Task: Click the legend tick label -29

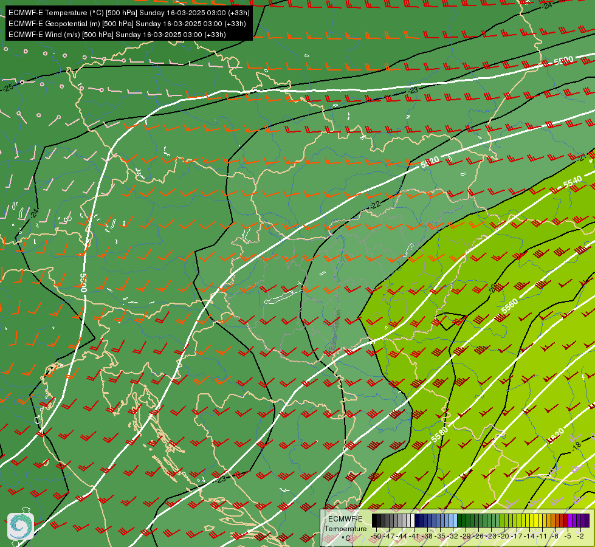Action: 466,536
